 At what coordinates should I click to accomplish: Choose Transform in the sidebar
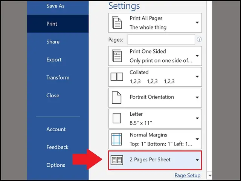click(x=58, y=78)
